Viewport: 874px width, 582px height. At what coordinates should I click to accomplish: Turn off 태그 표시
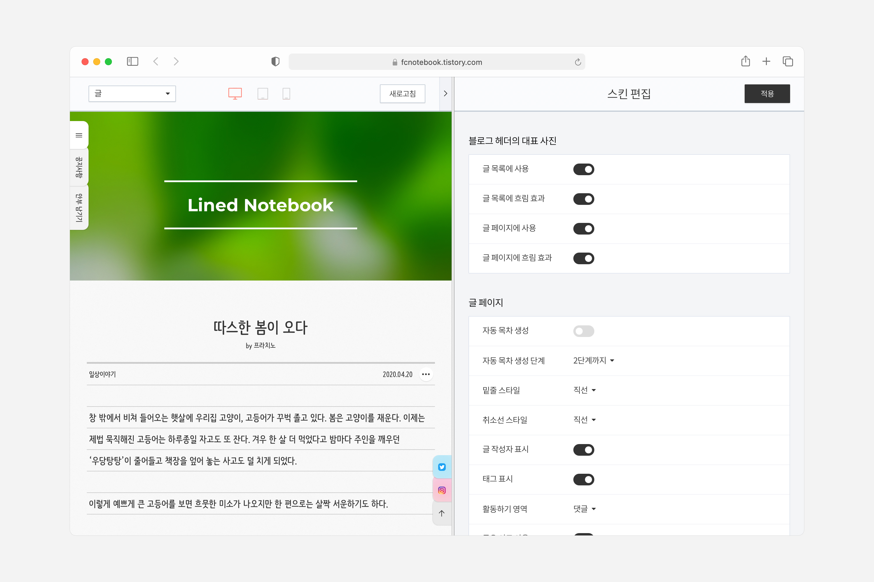584,479
